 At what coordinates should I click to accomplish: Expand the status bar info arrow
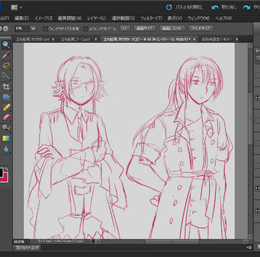point(93,241)
